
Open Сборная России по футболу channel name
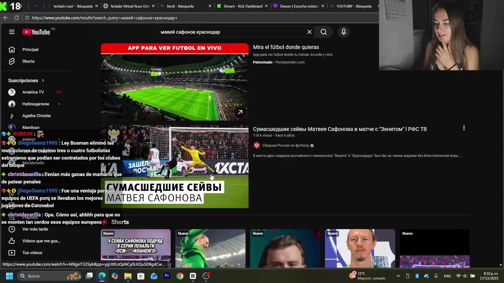(286, 145)
